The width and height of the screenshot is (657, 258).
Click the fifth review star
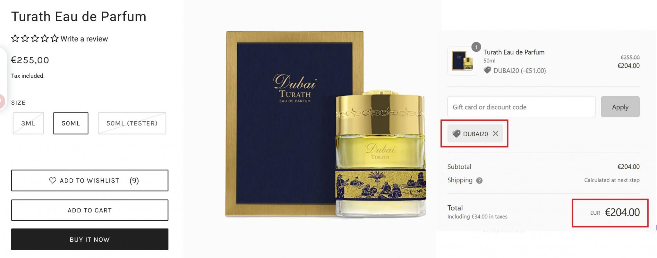point(55,39)
